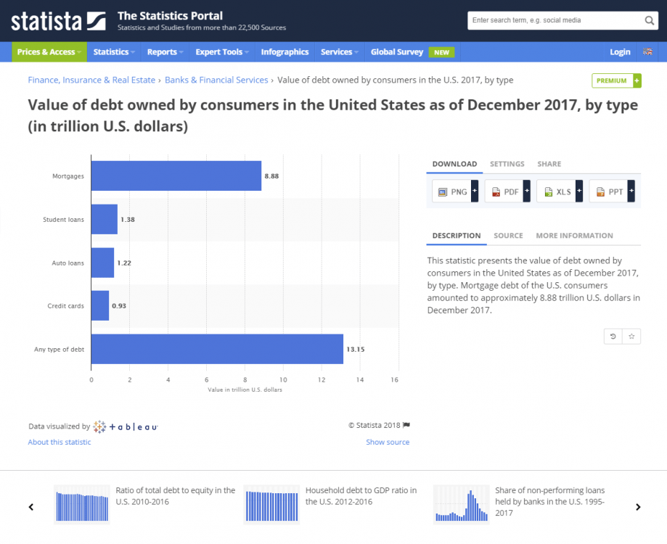Screen dimensions: 667x544
Task: Open the Expert Tools dropdown menu
Action: (x=222, y=52)
